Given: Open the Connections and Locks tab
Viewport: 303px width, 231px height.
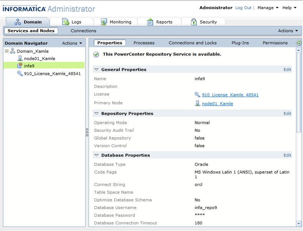Looking at the screenshot, I should point(192,43).
